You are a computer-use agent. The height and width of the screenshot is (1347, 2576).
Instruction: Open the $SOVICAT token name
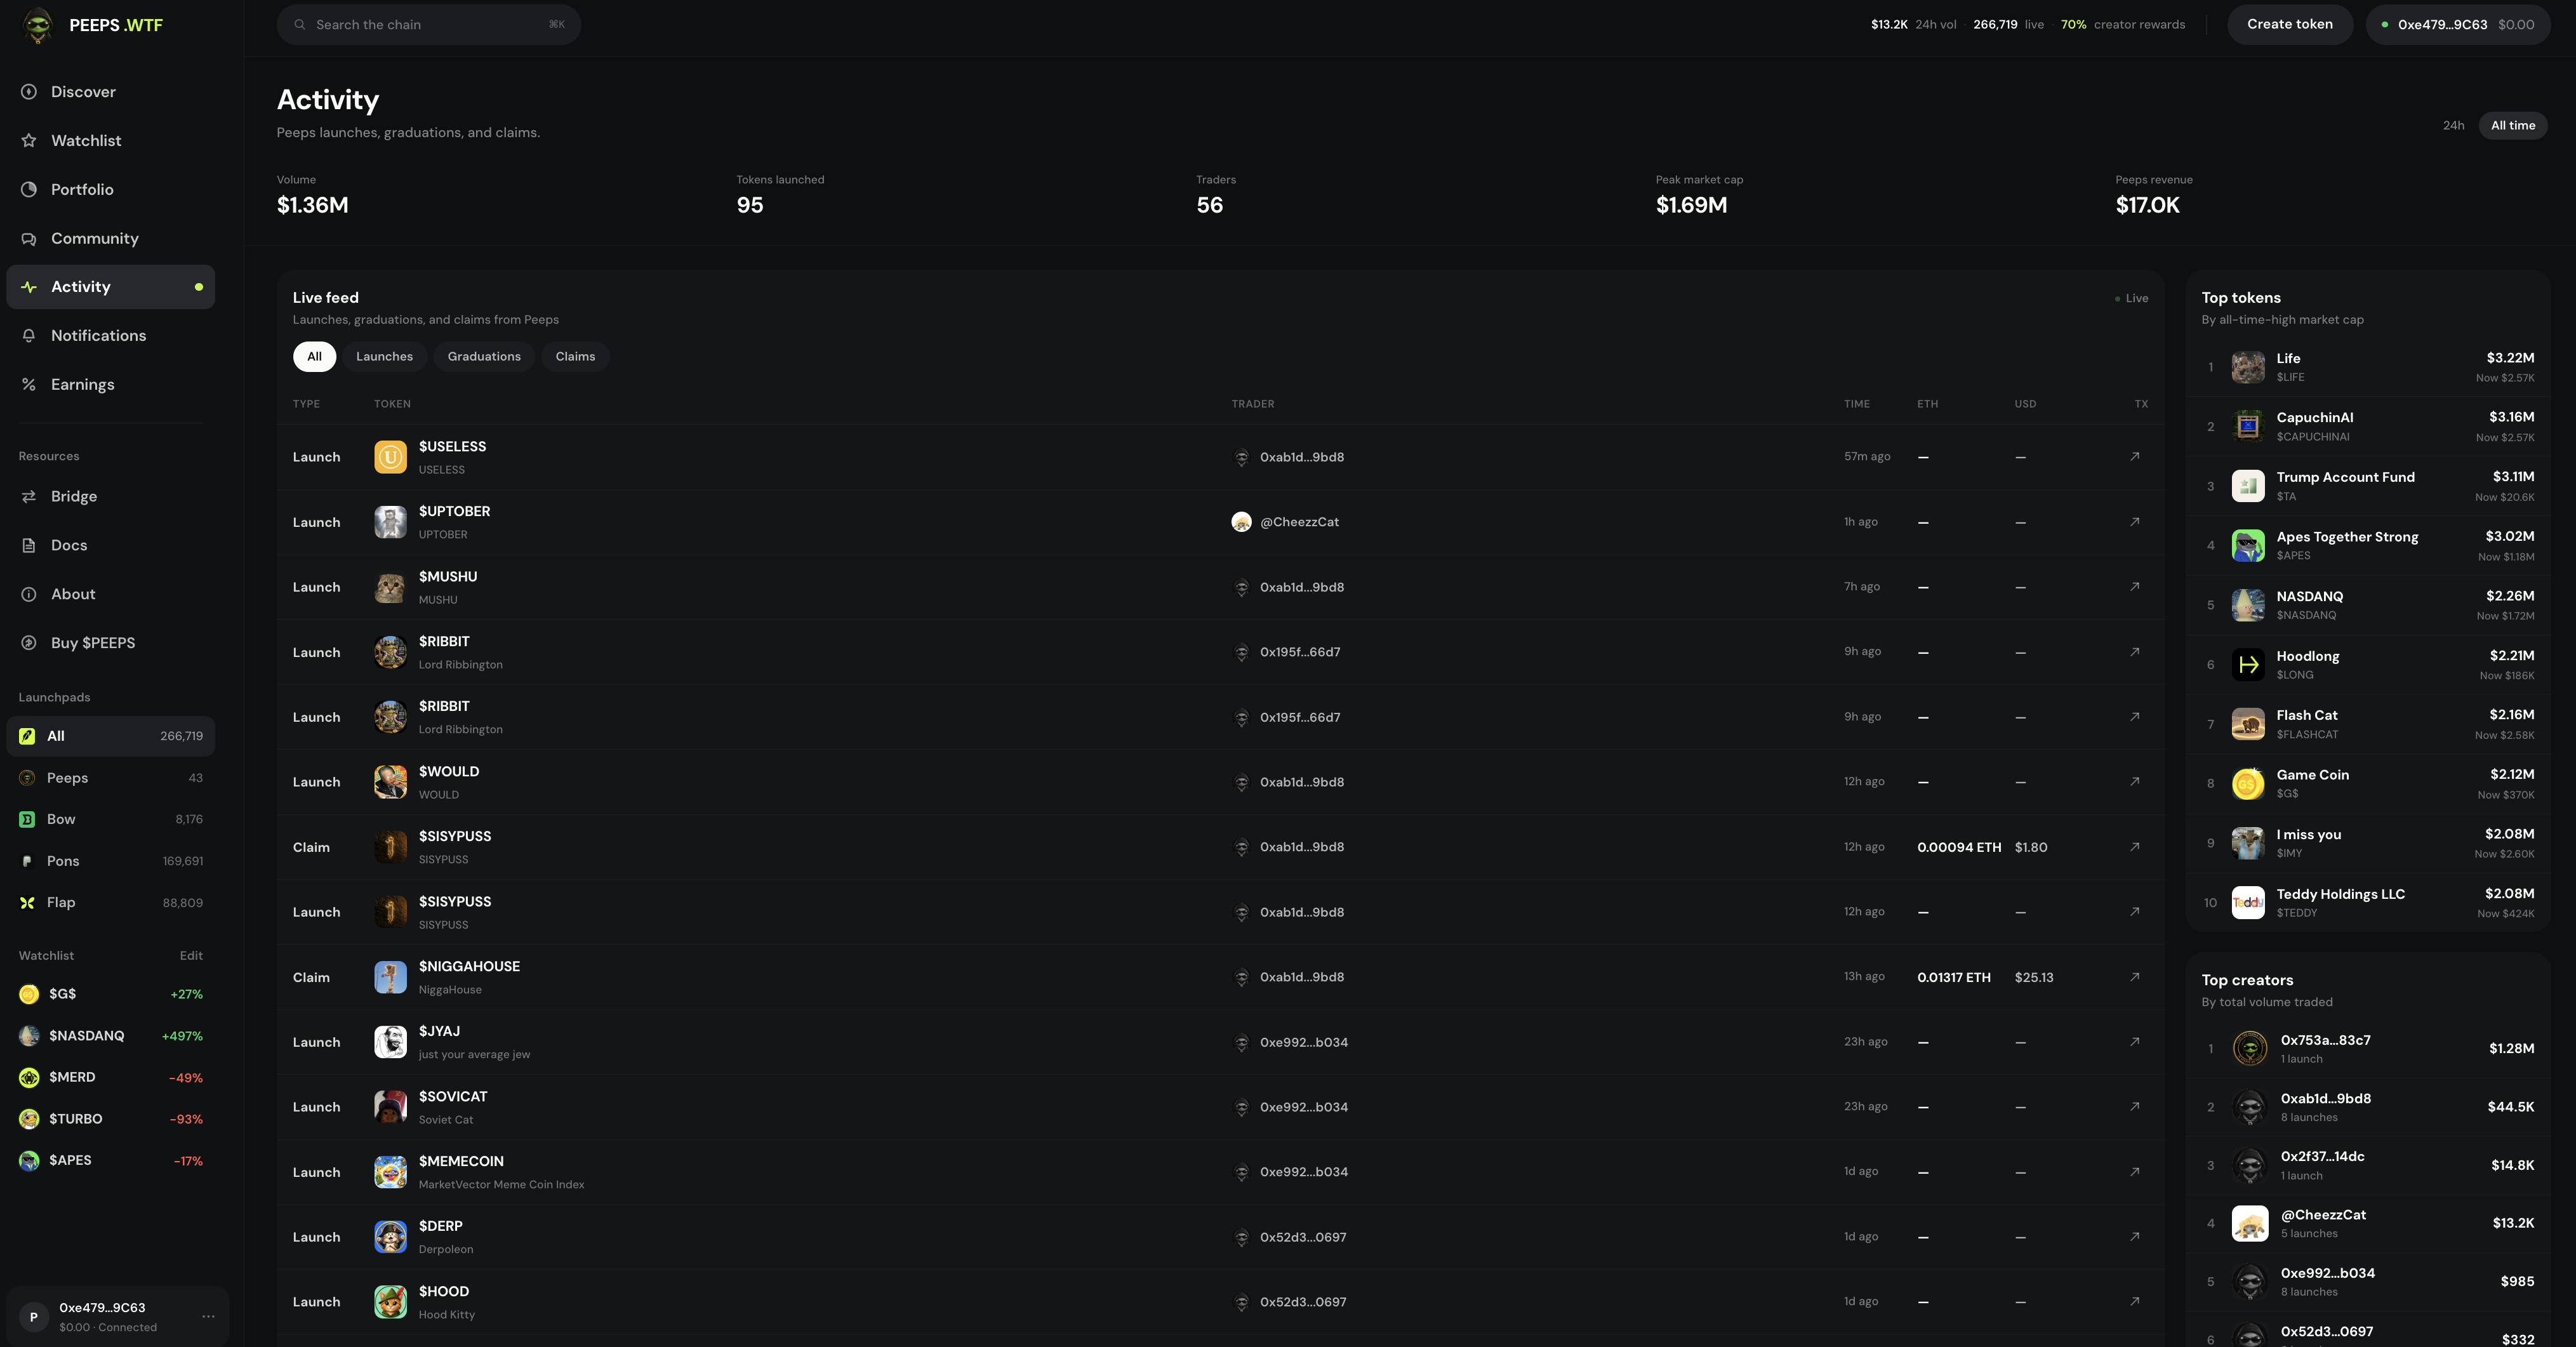click(453, 1097)
